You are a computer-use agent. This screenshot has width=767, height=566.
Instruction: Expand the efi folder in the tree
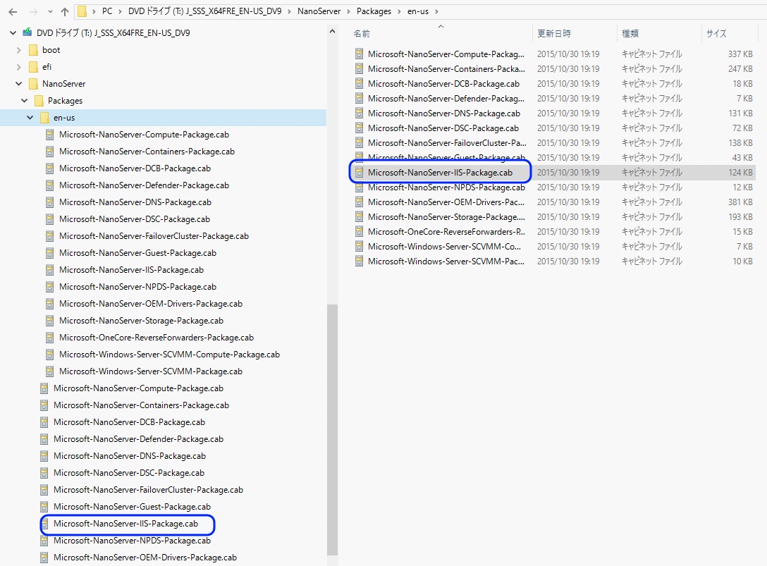click(x=18, y=67)
